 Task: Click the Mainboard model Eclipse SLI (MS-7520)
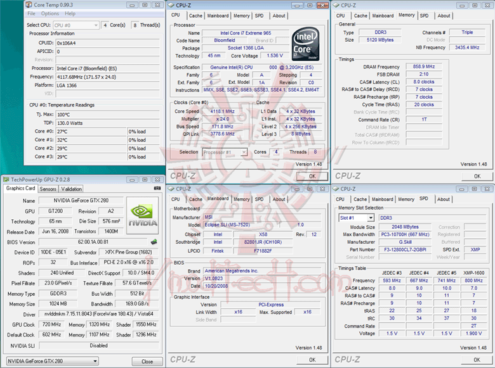coord(241,225)
